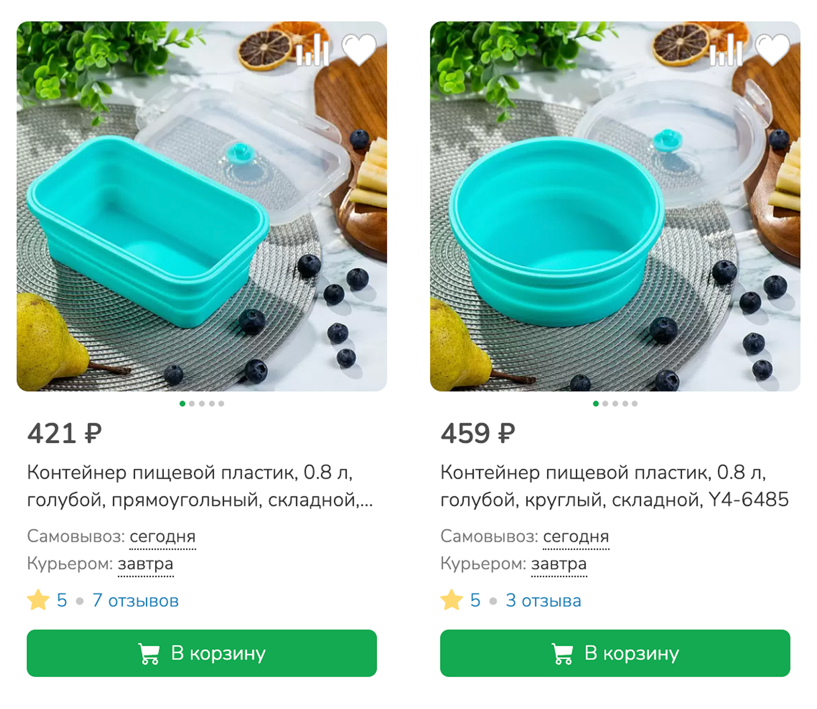The image size is (817, 709).
Task: Open the 7 отзывов reviews link
Action: tap(136, 600)
